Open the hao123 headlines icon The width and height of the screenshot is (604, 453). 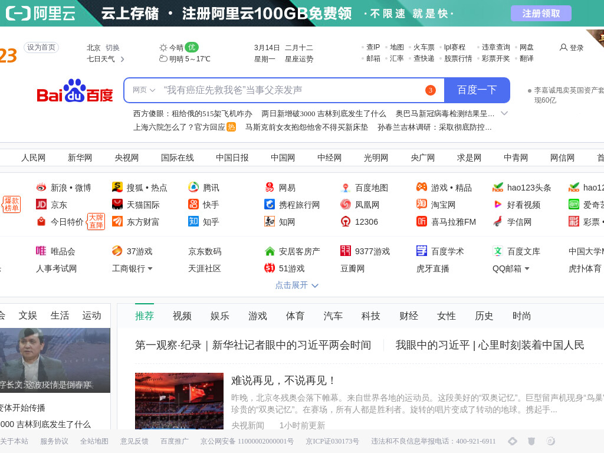click(x=498, y=187)
